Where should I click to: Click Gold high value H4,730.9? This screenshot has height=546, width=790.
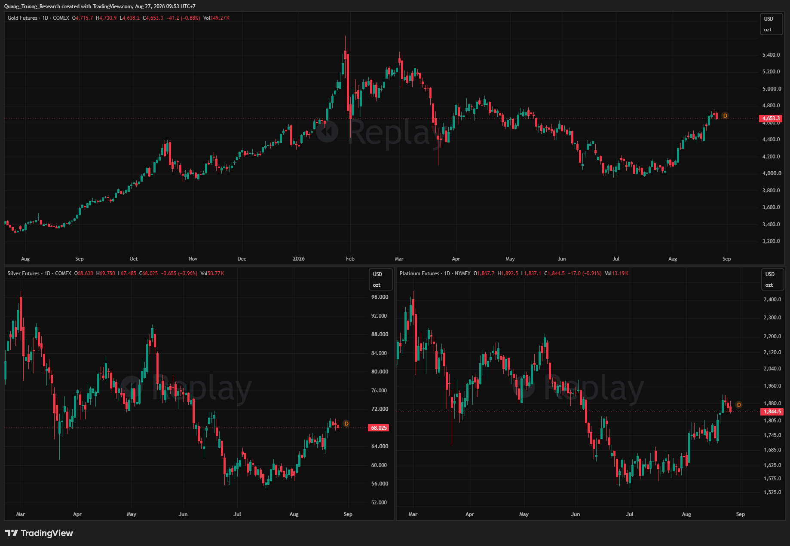pyautogui.click(x=106, y=18)
